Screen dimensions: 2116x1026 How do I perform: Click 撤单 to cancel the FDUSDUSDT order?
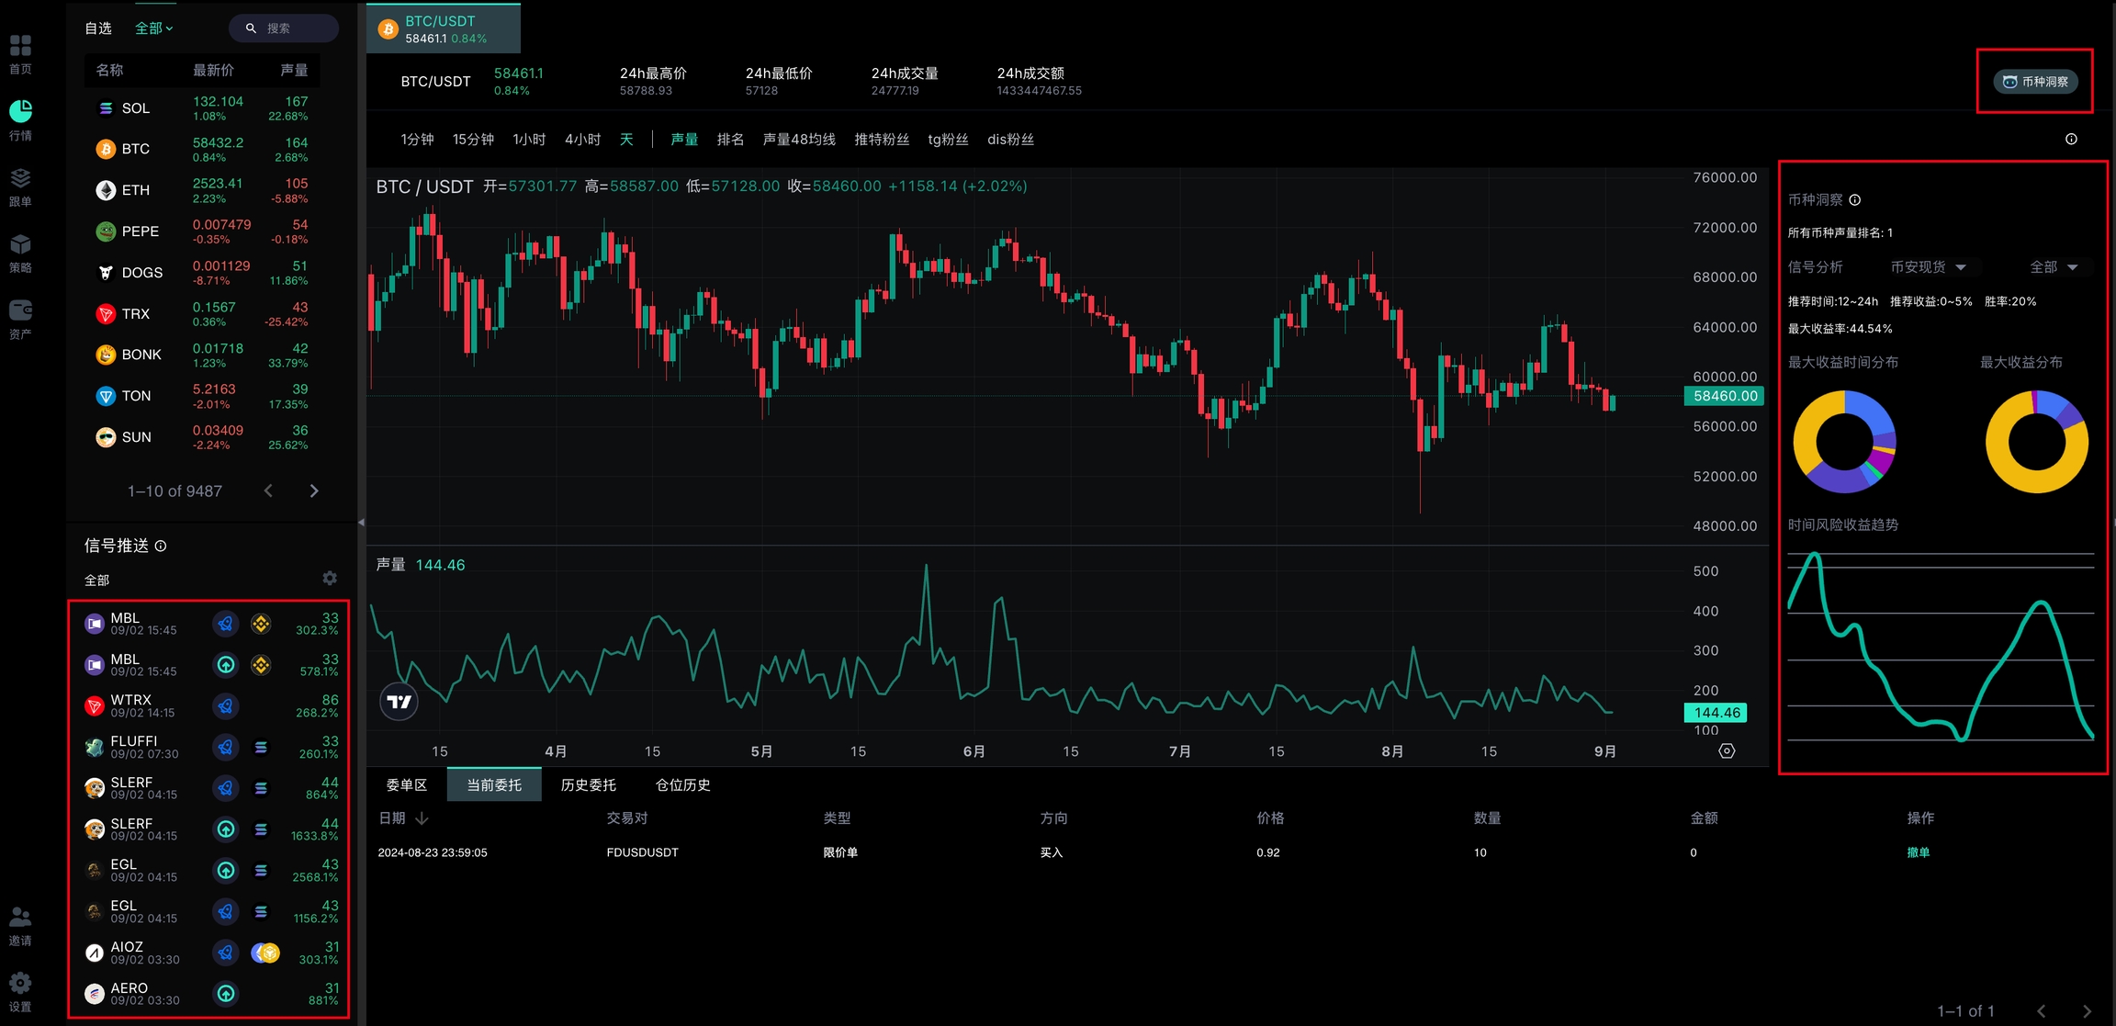point(1918,852)
